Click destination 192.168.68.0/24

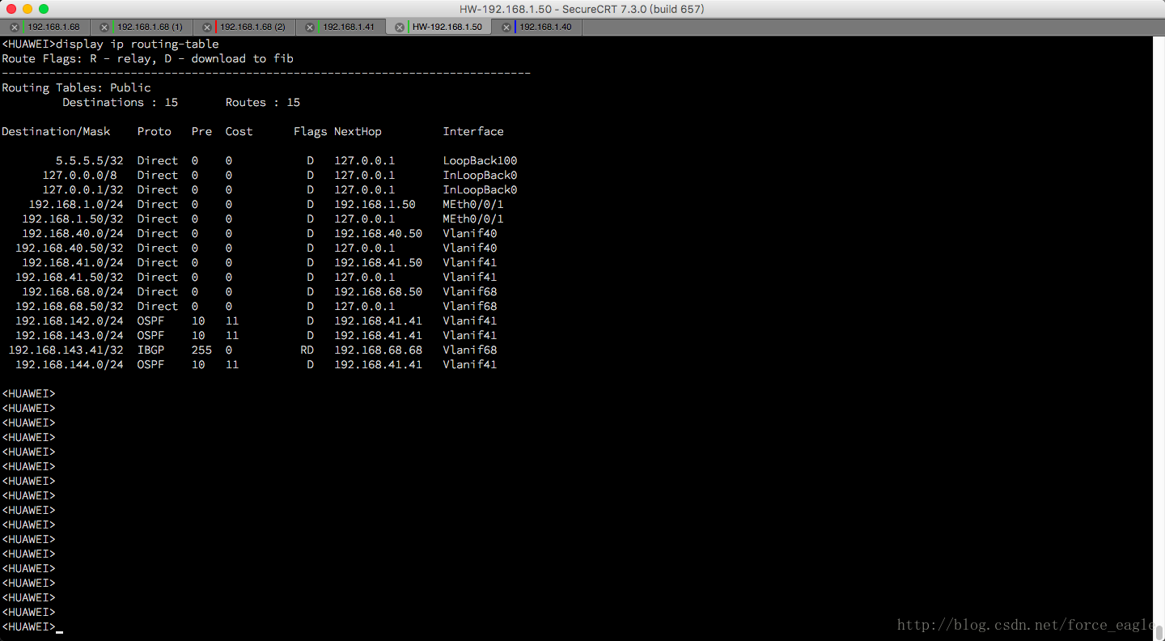[x=73, y=291]
